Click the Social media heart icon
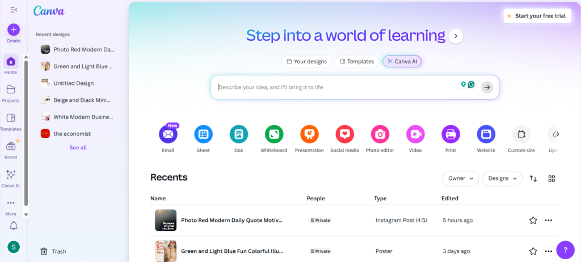Screen dimensions: 581x262 [344, 135]
